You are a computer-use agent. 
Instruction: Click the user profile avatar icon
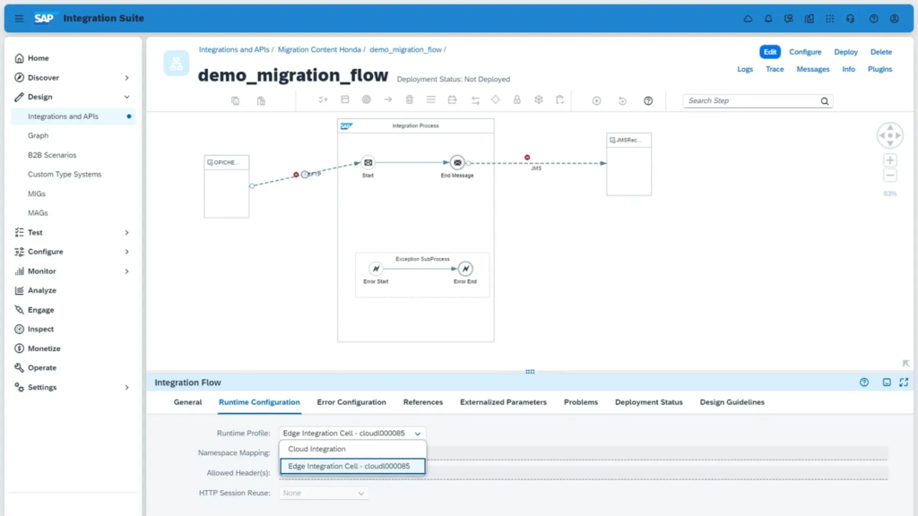coord(894,19)
